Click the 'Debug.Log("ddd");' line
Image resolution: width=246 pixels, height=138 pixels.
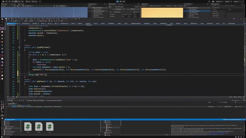[37, 74]
